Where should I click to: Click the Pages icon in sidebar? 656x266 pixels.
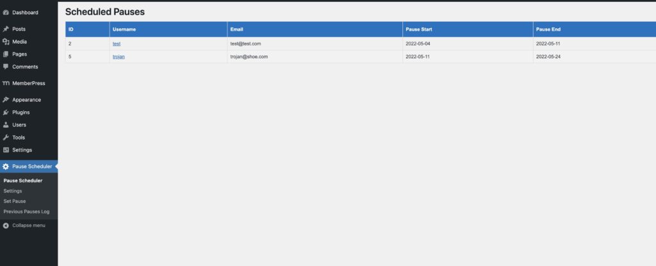click(6, 54)
